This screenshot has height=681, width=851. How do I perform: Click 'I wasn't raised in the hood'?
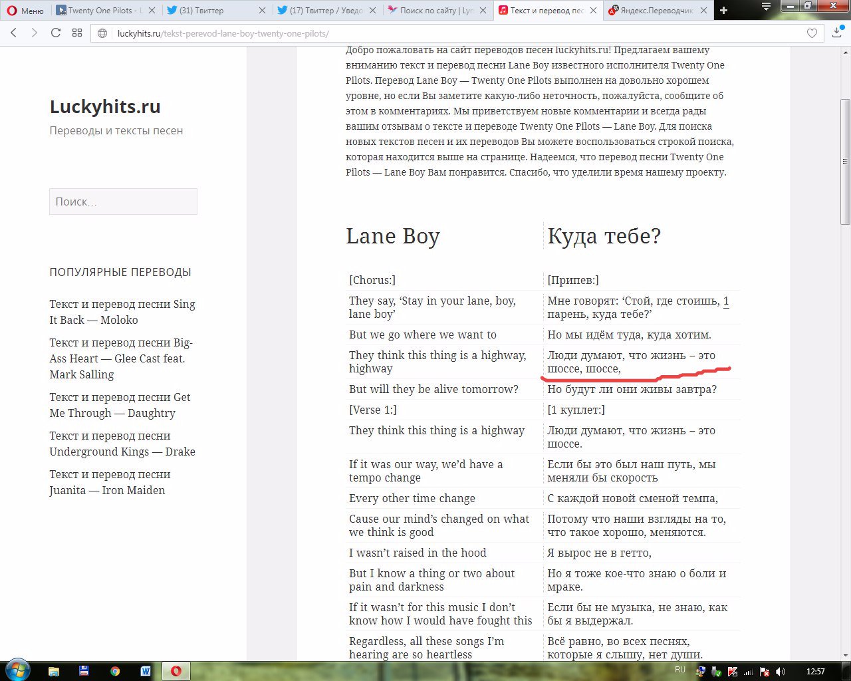(418, 553)
